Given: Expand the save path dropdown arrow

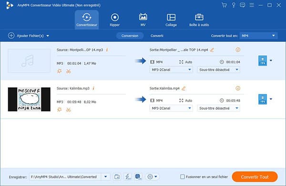Looking at the screenshot, I should [106, 176].
